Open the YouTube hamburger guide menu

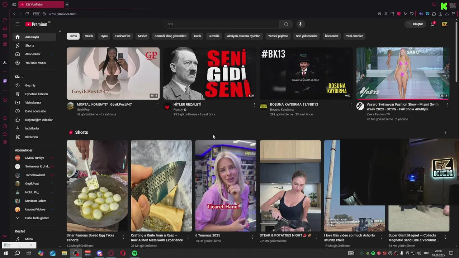(18, 24)
